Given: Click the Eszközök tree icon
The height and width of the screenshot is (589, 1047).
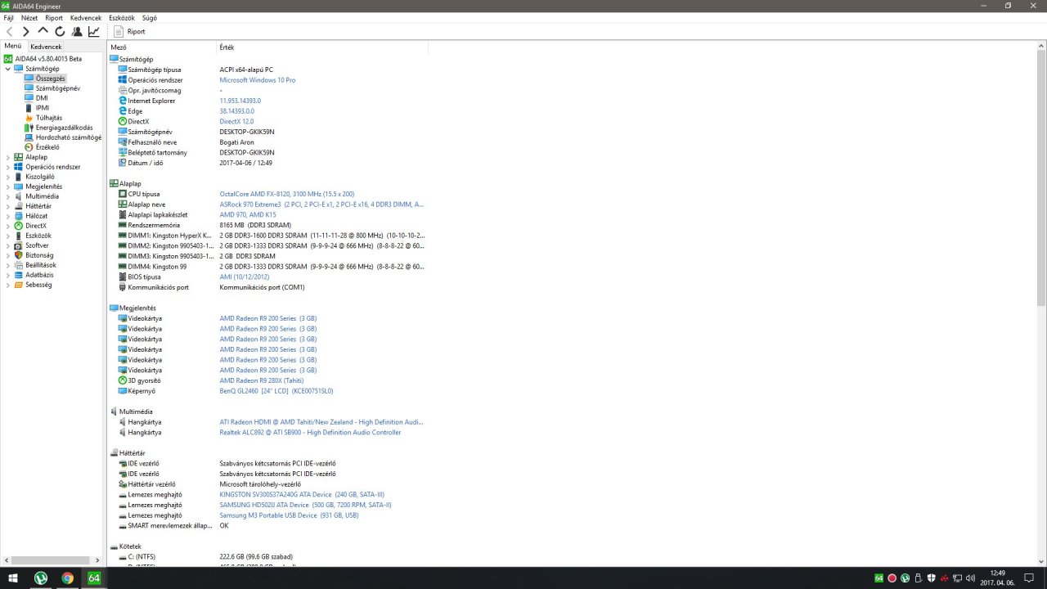Looking at the screenshot, I should pyautogui.click(x=19, y=236).
